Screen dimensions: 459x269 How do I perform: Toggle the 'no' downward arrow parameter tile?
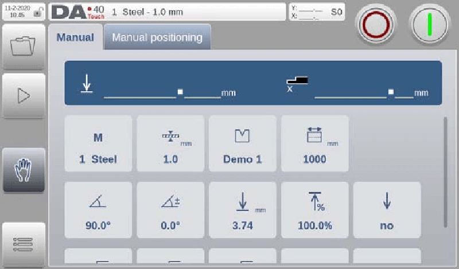click(x=387, y=210)
